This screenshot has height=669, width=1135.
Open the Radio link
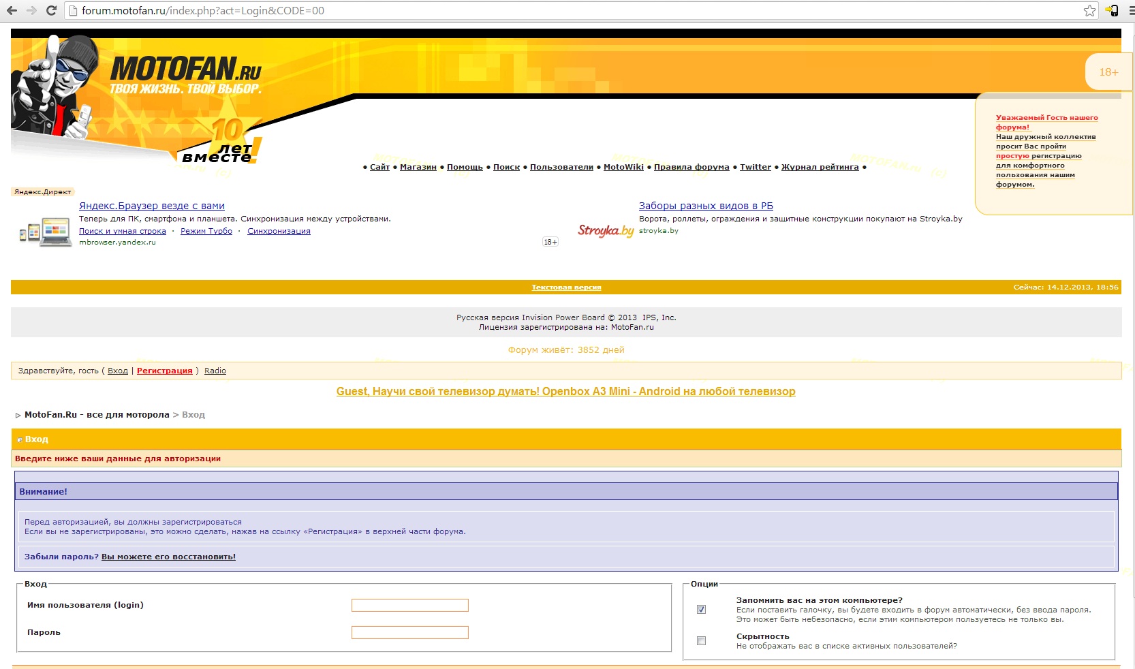pyautogui.click(x=215, y=371)
